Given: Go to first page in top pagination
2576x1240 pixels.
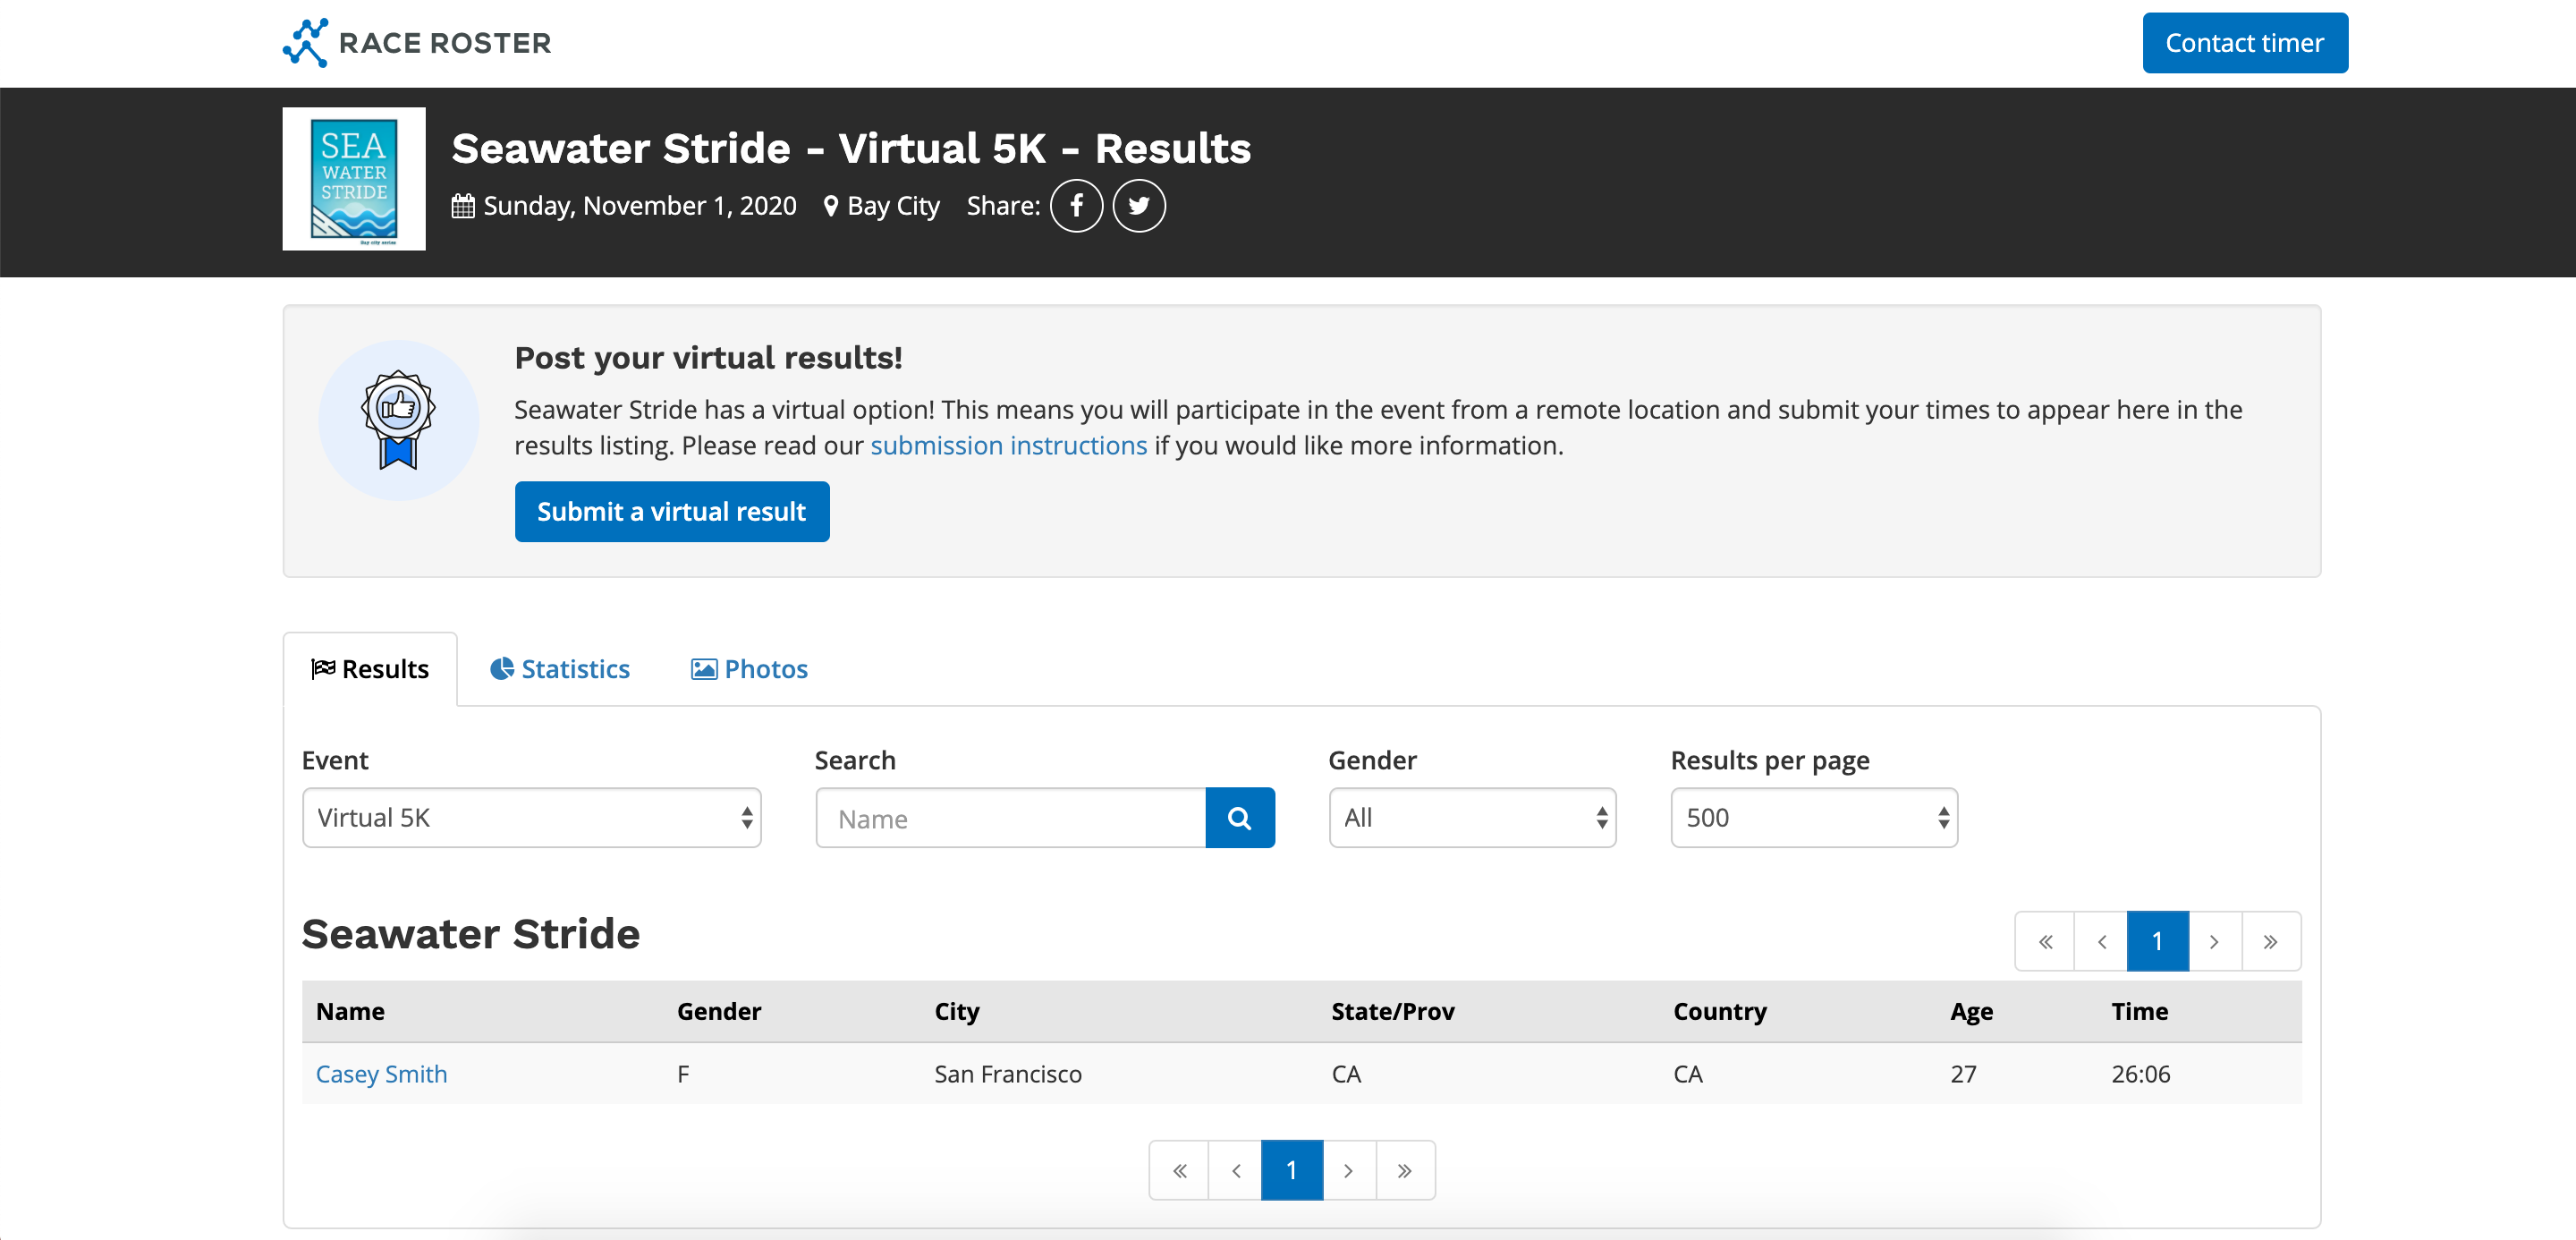Looking at the screenshot, I should coord(2045,941).
